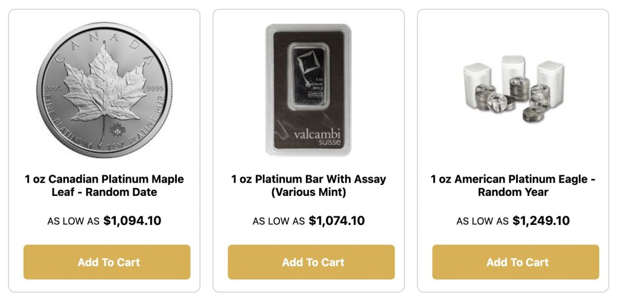Screen dimensions: 618x301
Task: Open the Canadian Maple Leaf coin image
Action: pyautogui.click(x=104, y=89)
